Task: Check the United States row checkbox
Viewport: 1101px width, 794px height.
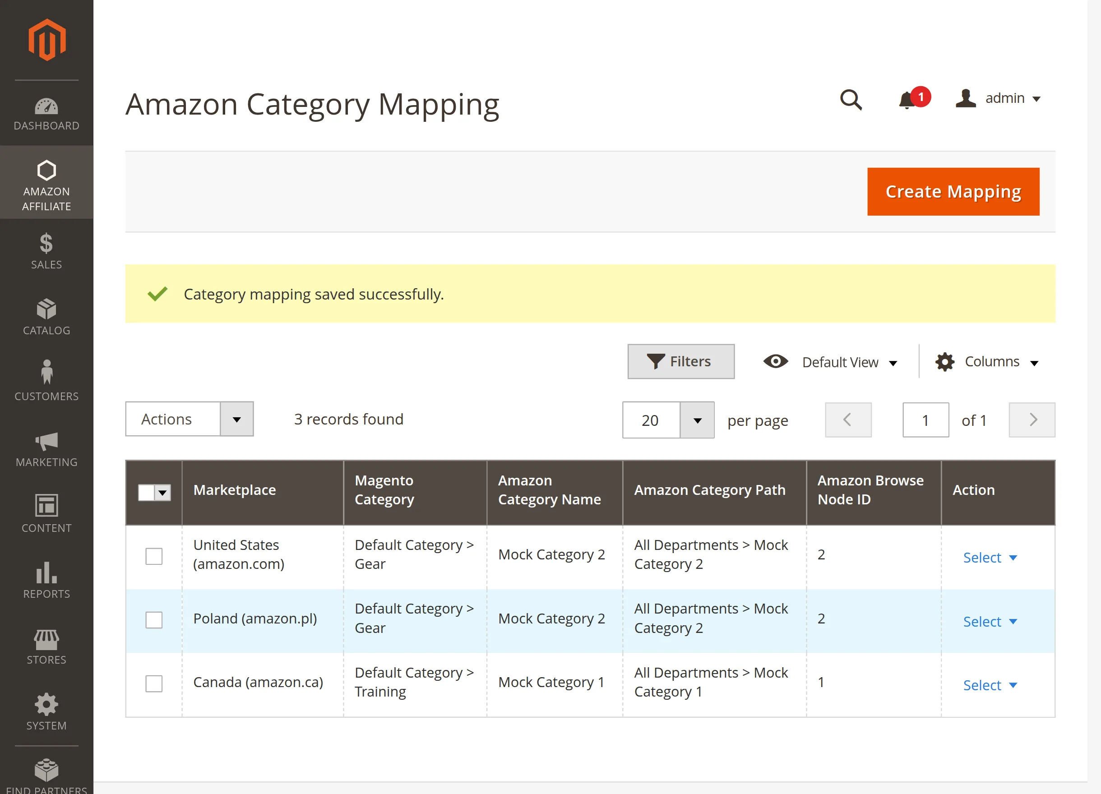Action: pos(154,556)
